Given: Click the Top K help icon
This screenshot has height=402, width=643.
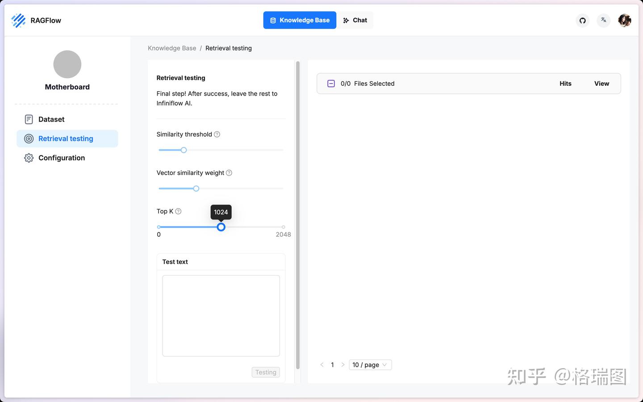Looking at the screenshot, I should point(178,211).
